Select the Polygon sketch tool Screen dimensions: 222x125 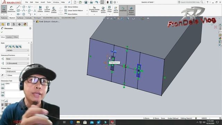24,14
